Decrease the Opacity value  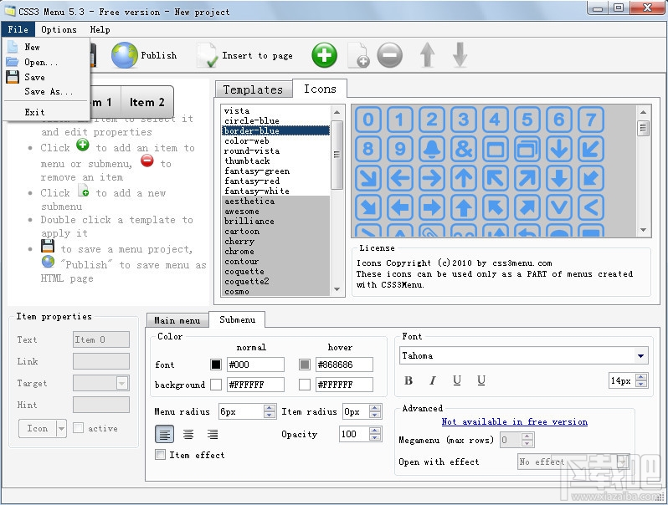click(375, 437)
